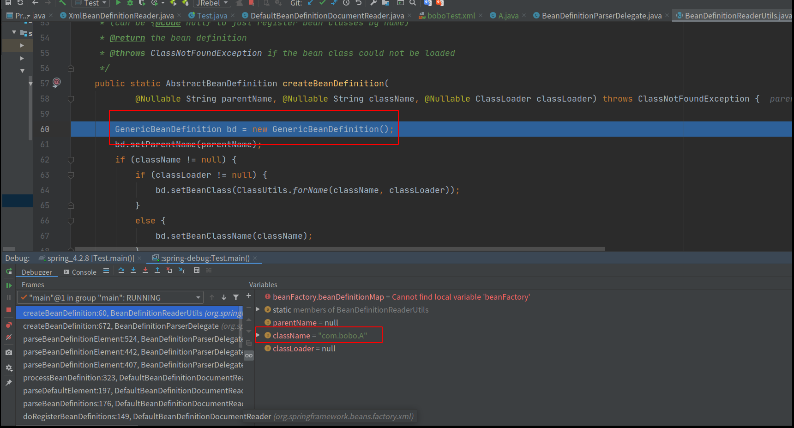Select frame processBeanDefinition:323
This screenshot has height=428, width=794.
[130, 378]
